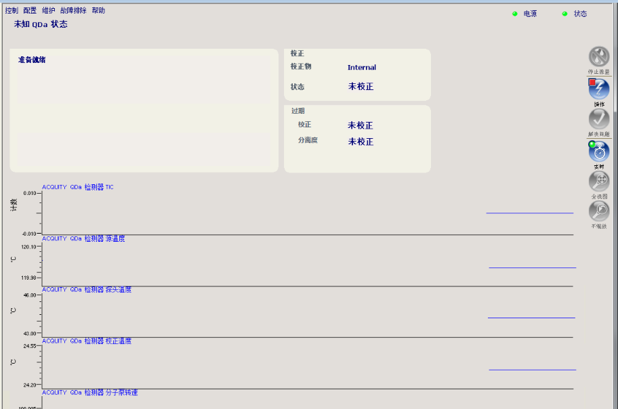This screenshot has height=409, width=618.
Task: Click the QDa 检测器 校正温度 plot title
Action: click(x=87, y=341)
